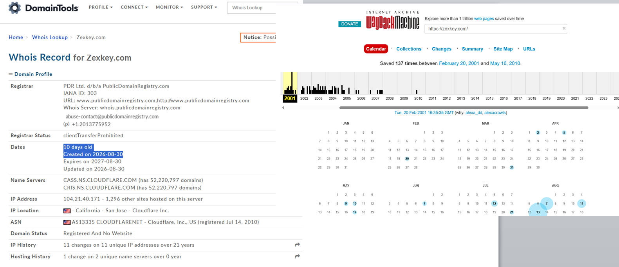Select the Calendar tab

coord(376,49)
